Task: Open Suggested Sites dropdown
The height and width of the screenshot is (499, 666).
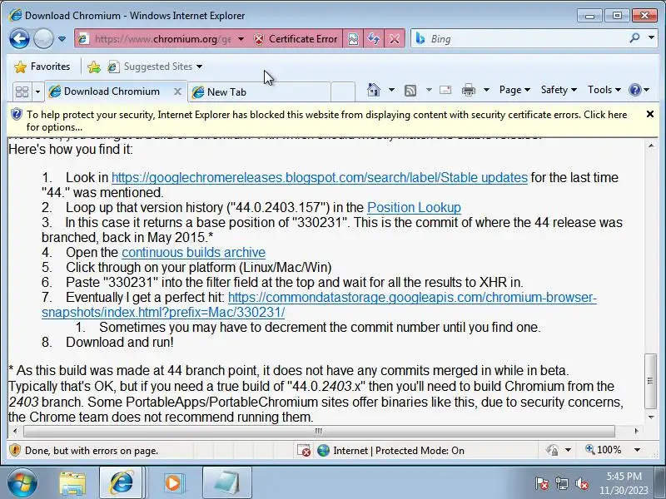Action: point(156,67)
